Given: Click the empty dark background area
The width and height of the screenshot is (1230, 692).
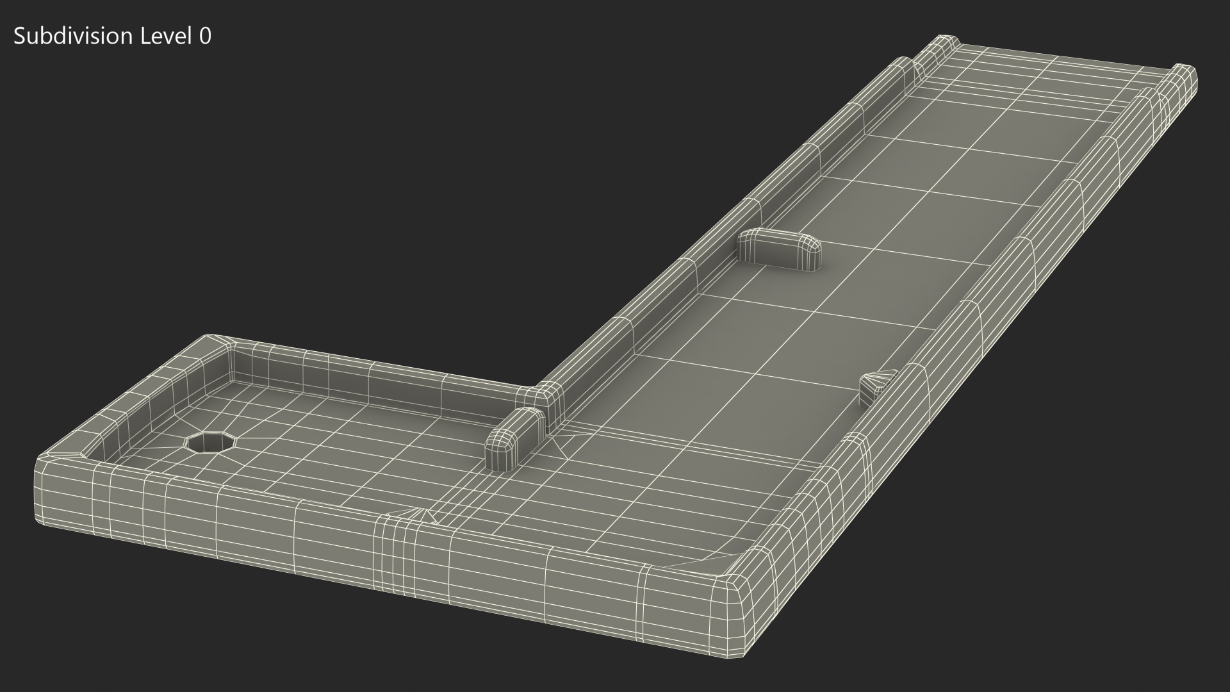Looking at the screenshot, I should click(x=256, y=192).
